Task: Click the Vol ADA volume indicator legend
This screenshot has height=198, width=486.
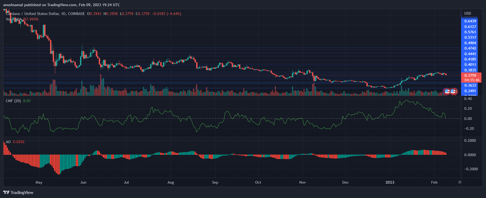Action: click(14, 19)
